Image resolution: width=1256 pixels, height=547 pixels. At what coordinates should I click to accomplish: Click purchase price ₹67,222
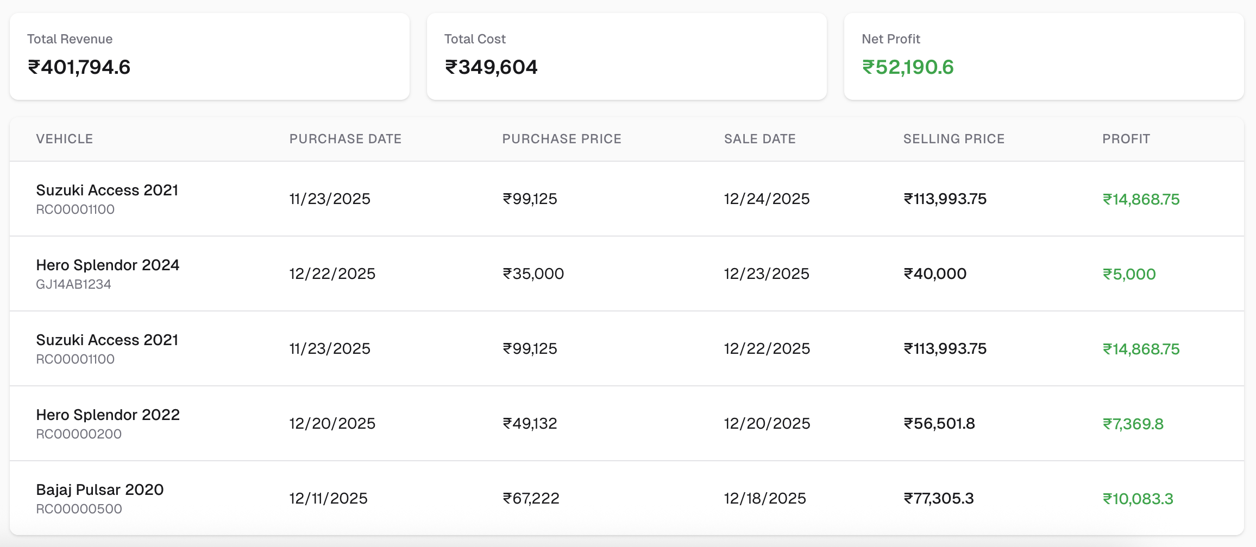tap(531, 498)
